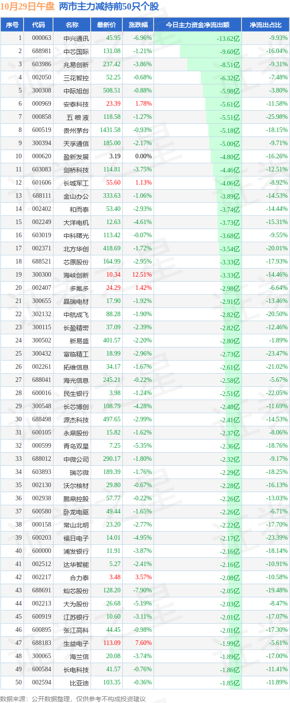Select stock name 常山北明

click(76, 525)
